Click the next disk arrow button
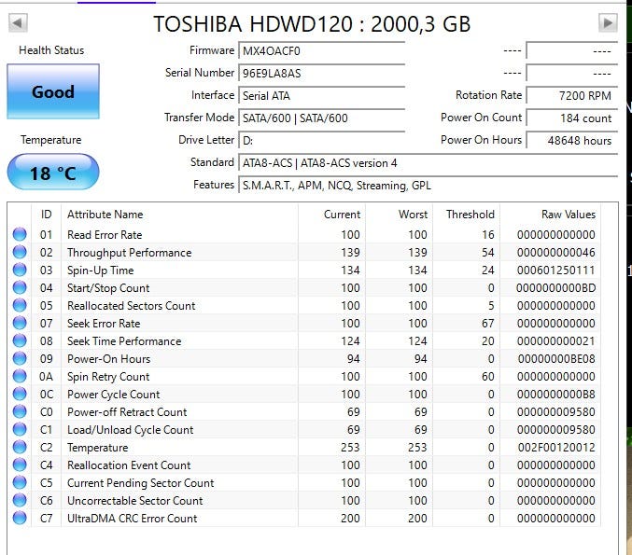 point(608,23)
